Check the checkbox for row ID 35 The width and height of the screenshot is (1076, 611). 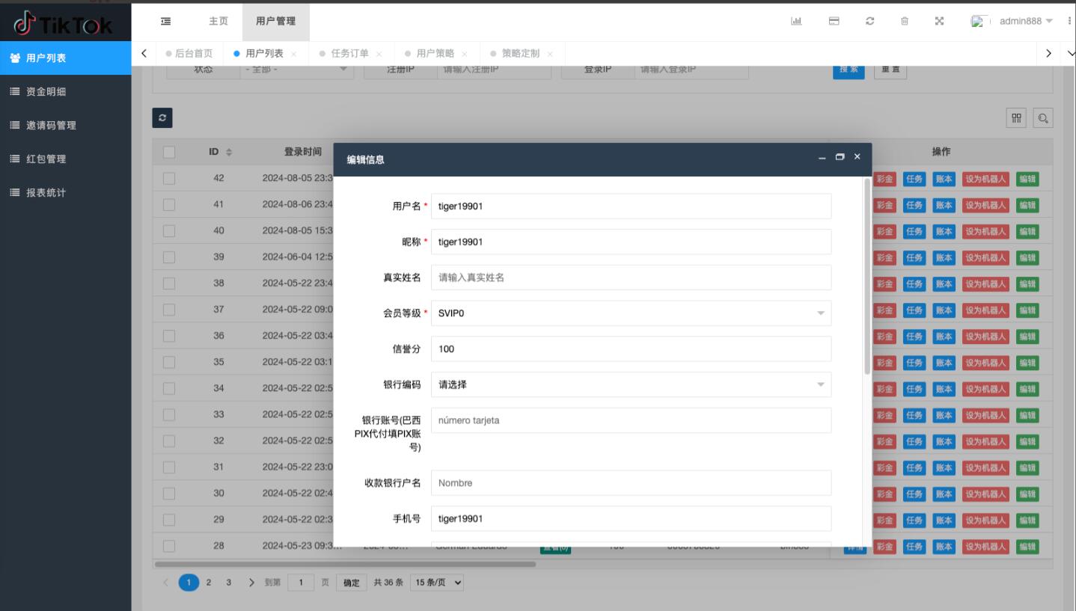click(168, 362)
